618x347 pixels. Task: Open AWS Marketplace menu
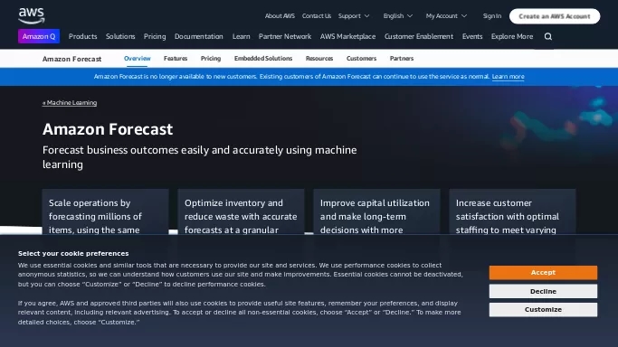coord(347,36)
